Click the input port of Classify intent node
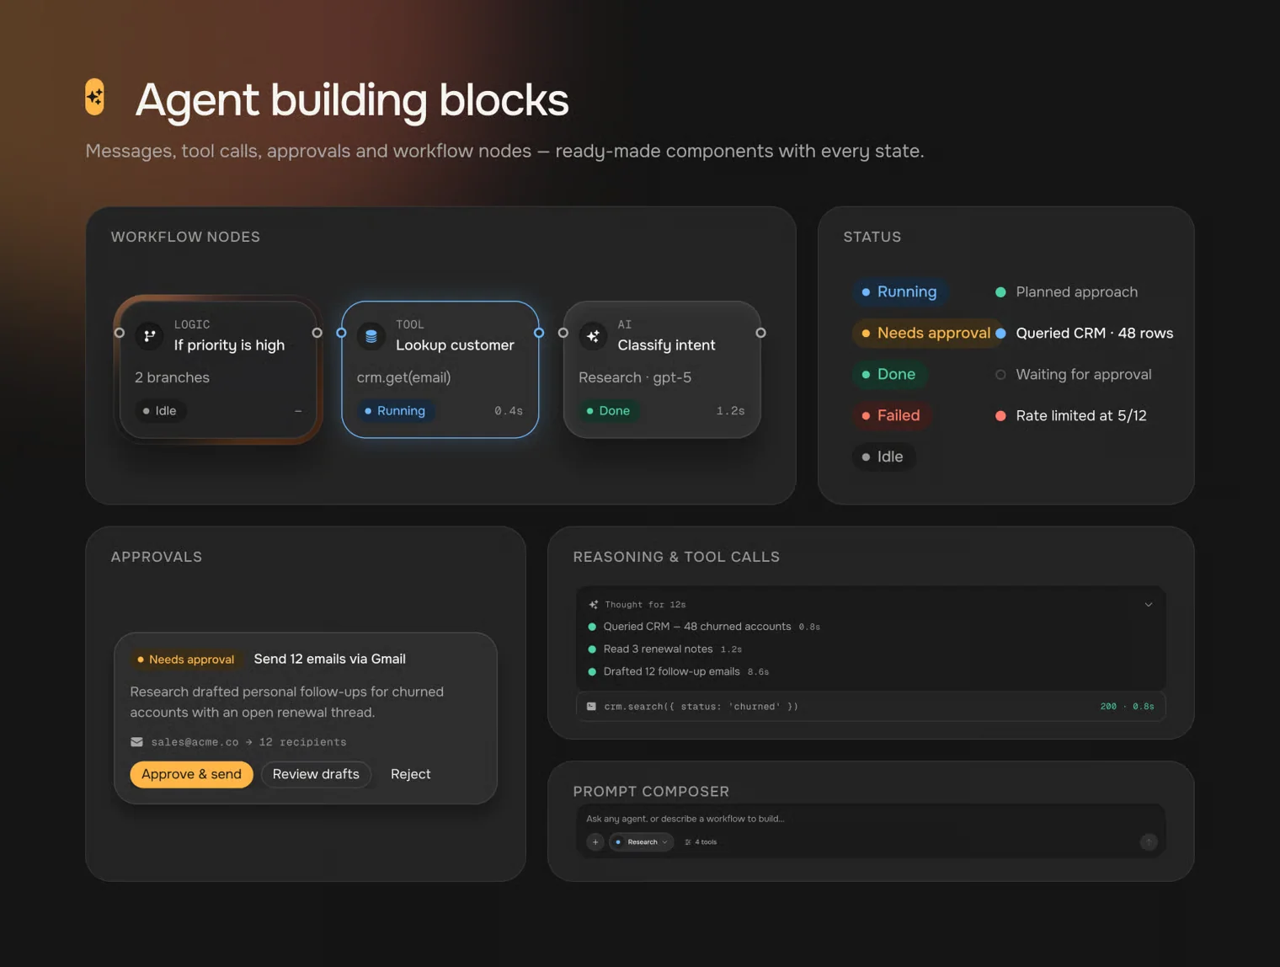Viewport: 1280px width, 967px height. point(563,333)
